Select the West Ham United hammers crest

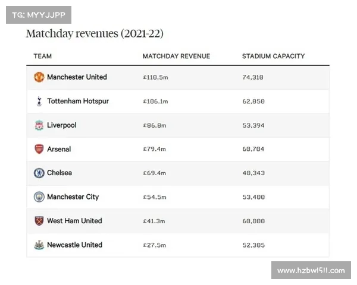(x=39, y=221)
